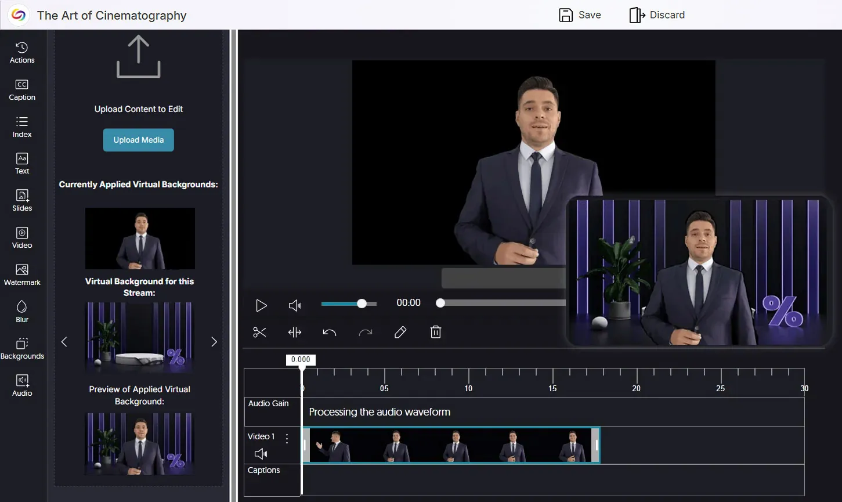Show previous virtual background with left chevron
This screenshot has width=842, height=502.
click(x=64, y=342)
